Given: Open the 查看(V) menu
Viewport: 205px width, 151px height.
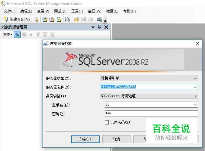Looking at the screenshot, I should click(x=43, y=11).
